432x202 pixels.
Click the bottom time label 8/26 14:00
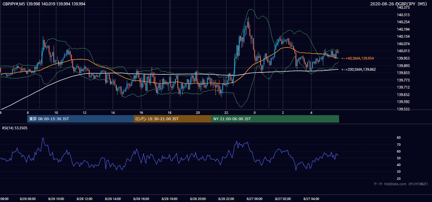pos(113,199)
